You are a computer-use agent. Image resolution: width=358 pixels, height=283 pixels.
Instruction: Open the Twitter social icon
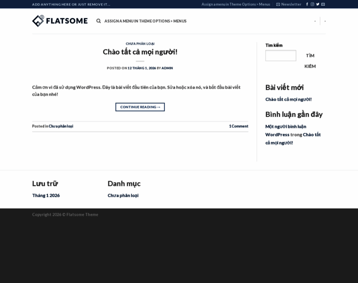317,4
